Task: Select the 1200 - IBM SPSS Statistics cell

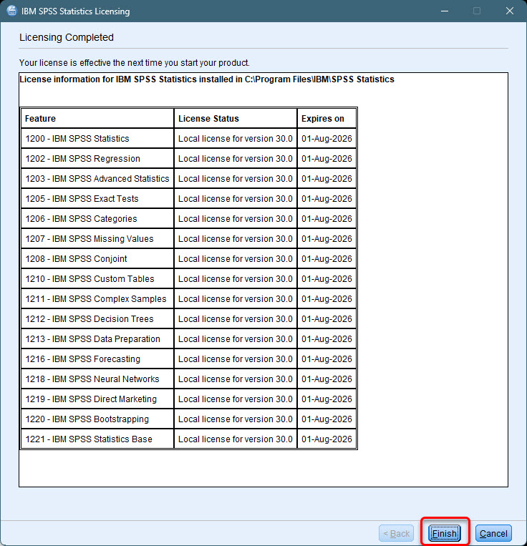Action: (x=97, y=139)
